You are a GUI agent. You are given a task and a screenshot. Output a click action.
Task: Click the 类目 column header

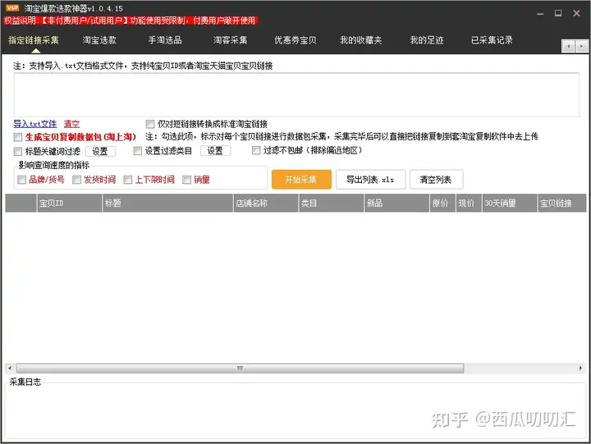332,204
